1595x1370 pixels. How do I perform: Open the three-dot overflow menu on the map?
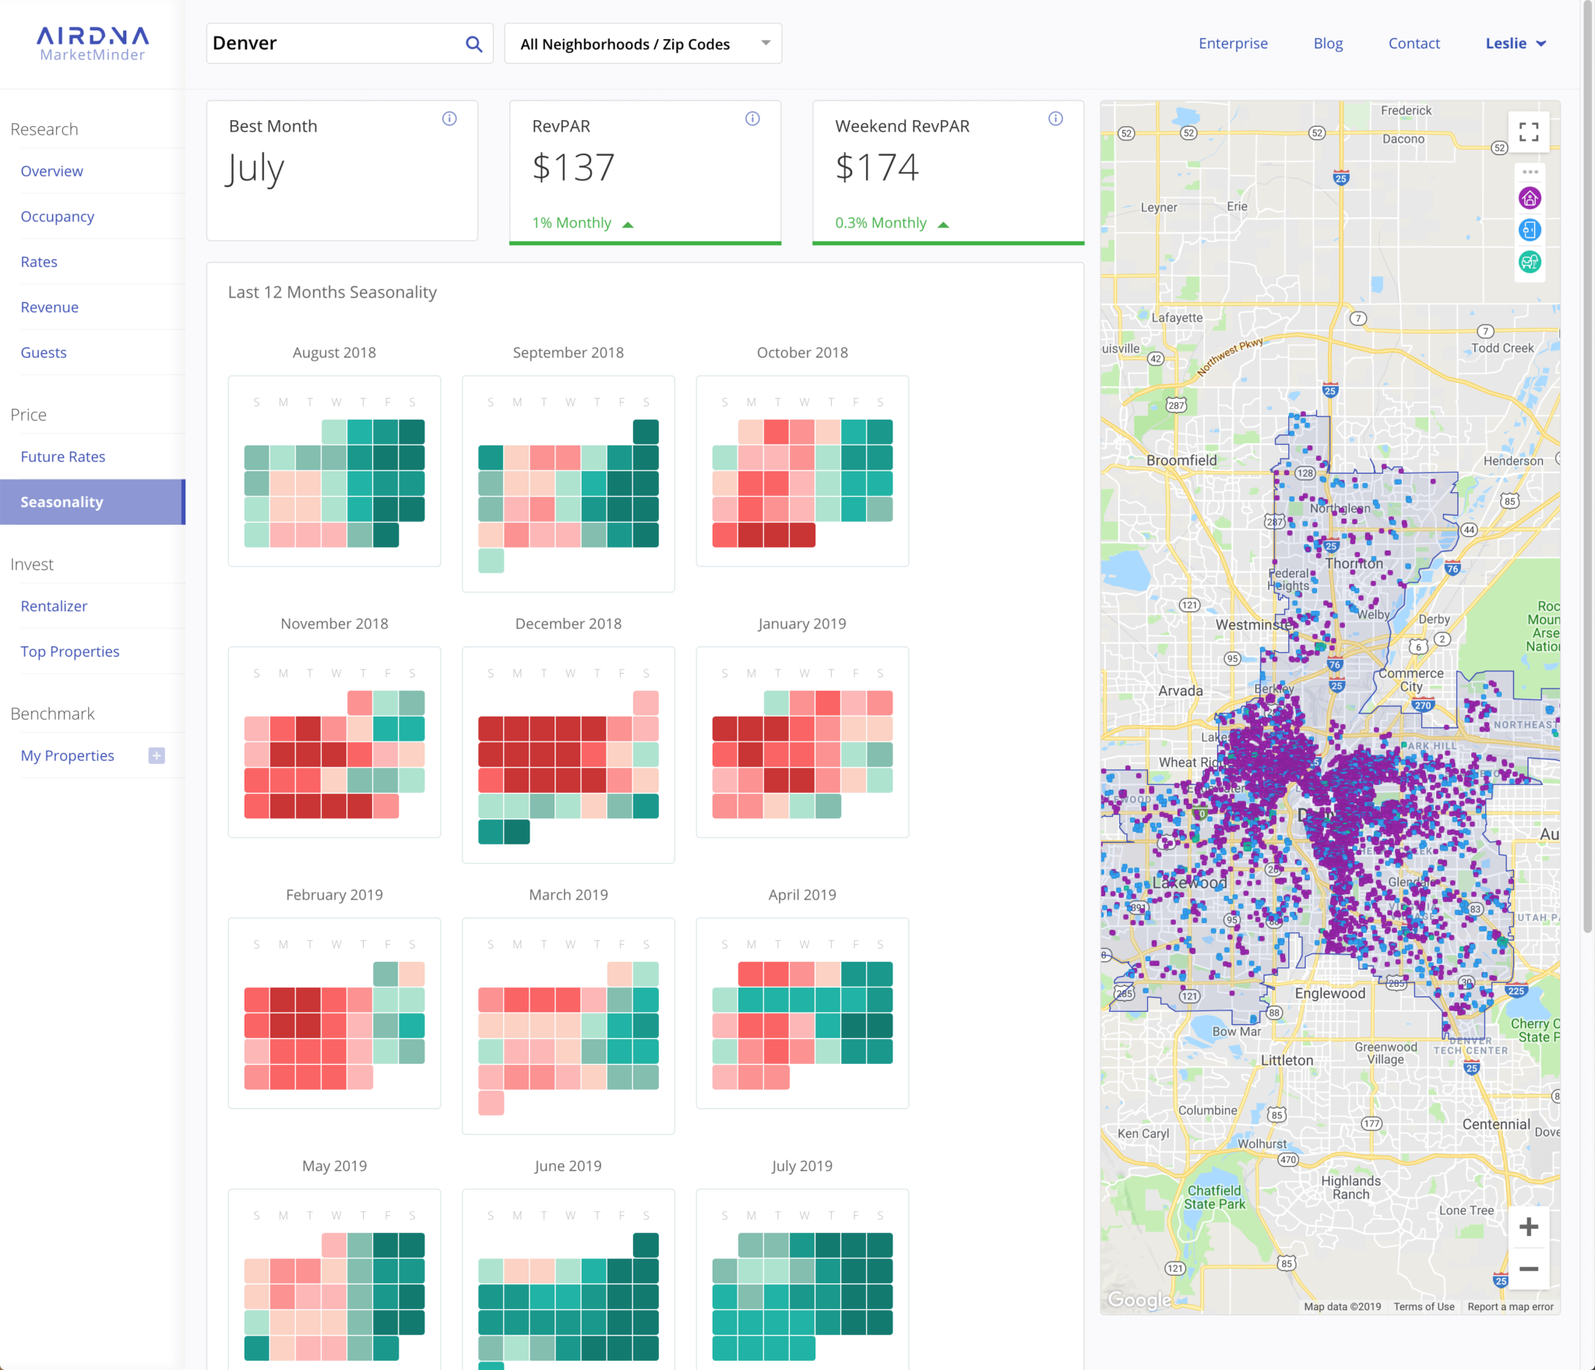click(1530, 171)
